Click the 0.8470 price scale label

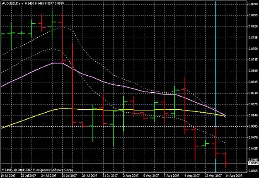click(253, 137)
